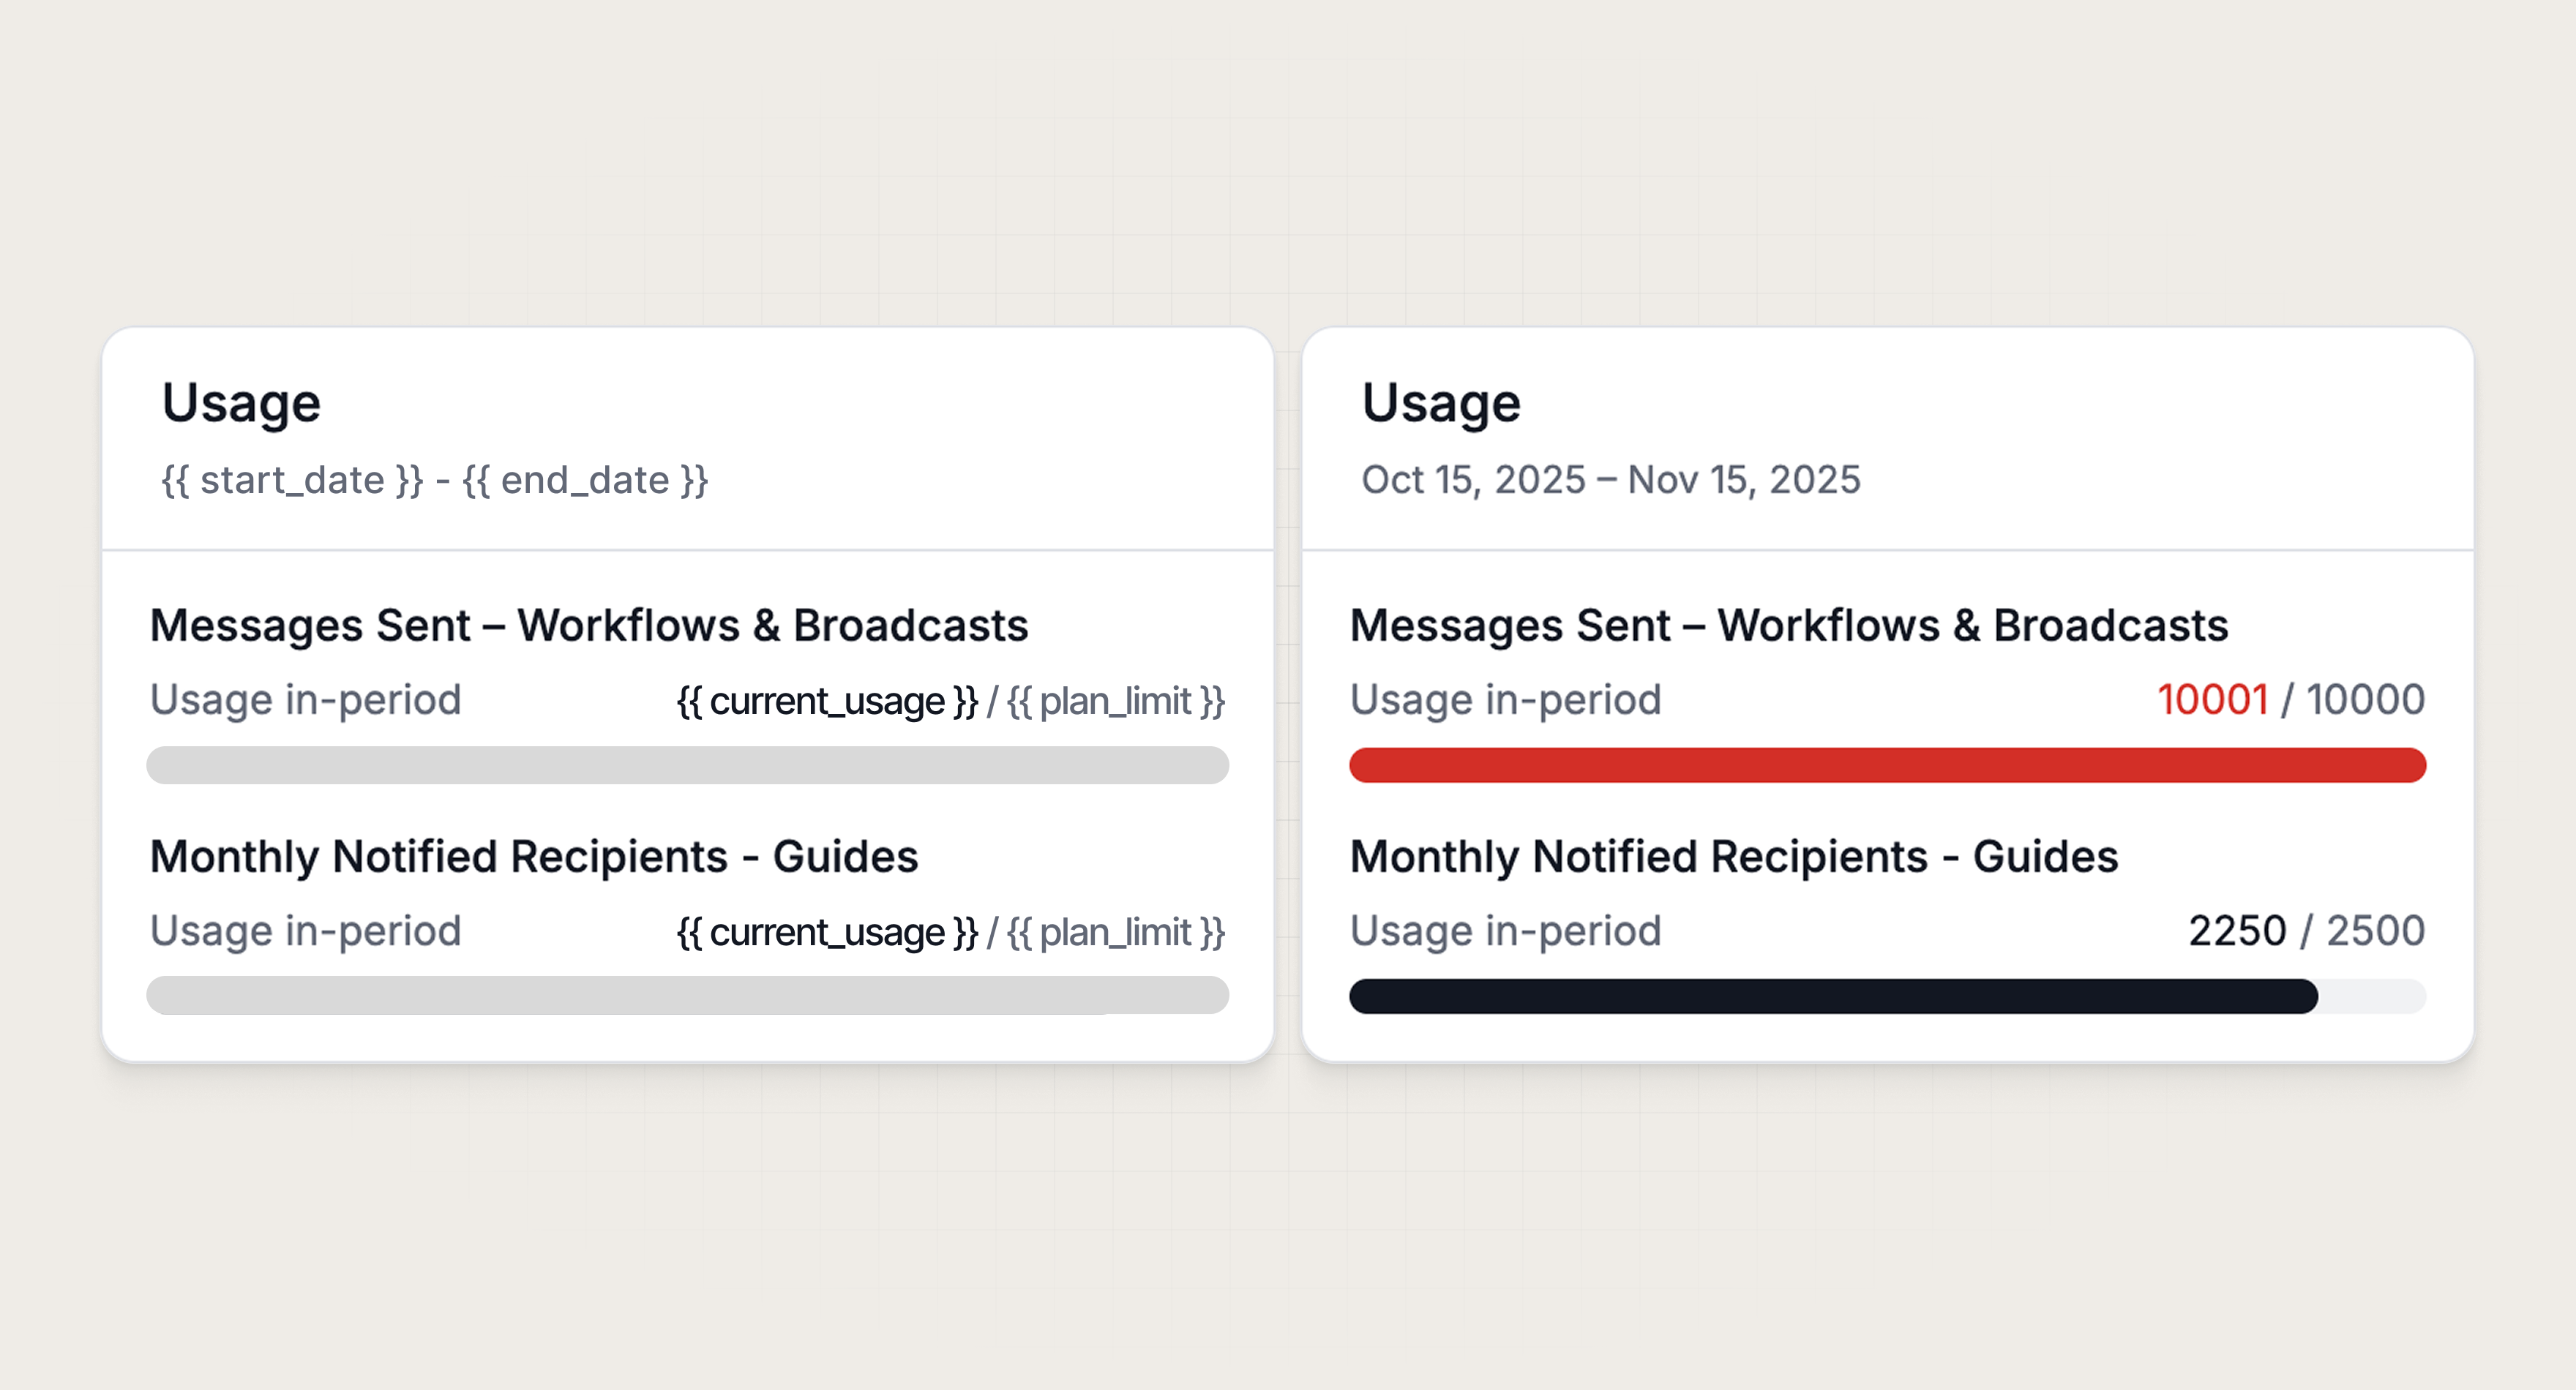Click the red filled progress bar
This screenshot has height=1390, width=2576.
click(1888, 764)
